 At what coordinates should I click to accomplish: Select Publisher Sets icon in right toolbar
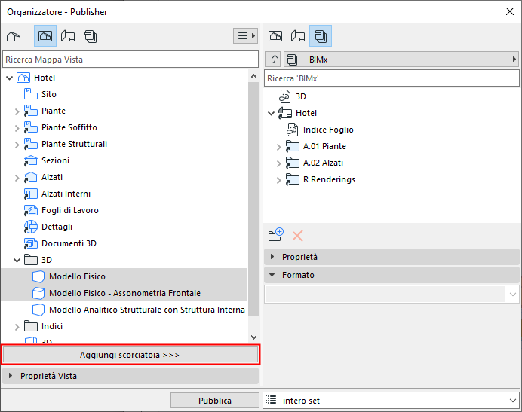[x=321, y=36]
